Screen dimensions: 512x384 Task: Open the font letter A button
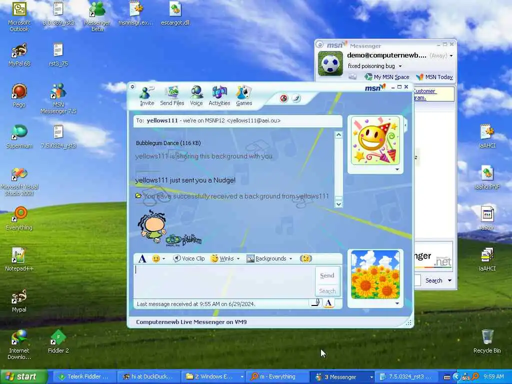142,258
